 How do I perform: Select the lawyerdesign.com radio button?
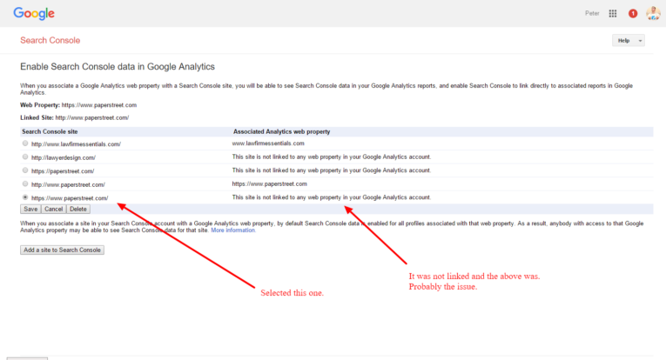pos(25,157)
